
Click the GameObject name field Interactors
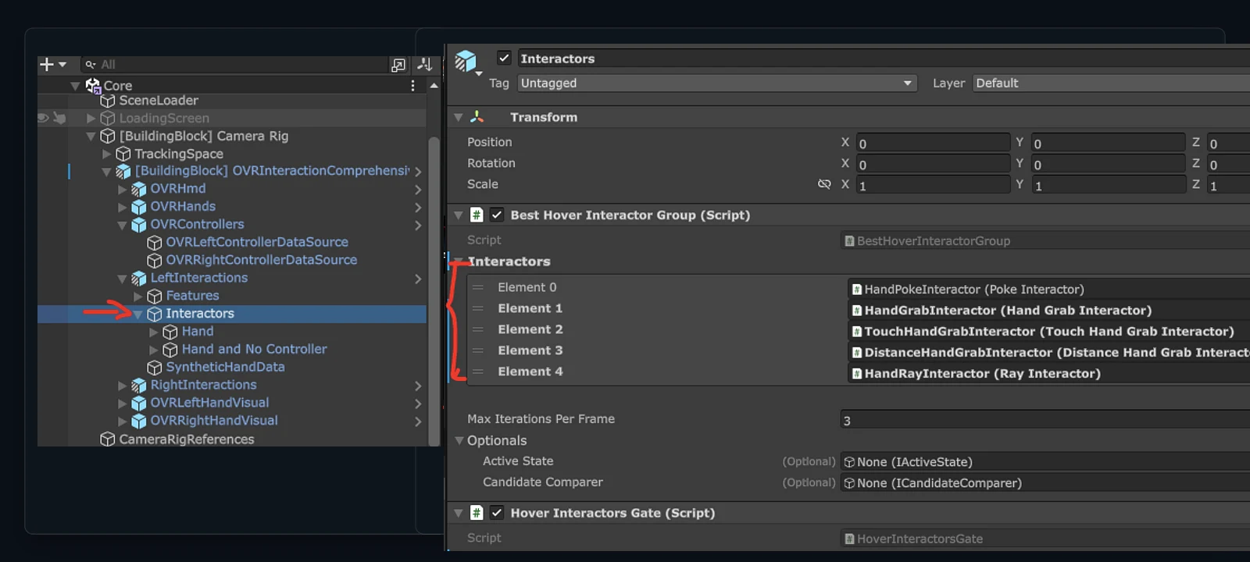[884, 59]
